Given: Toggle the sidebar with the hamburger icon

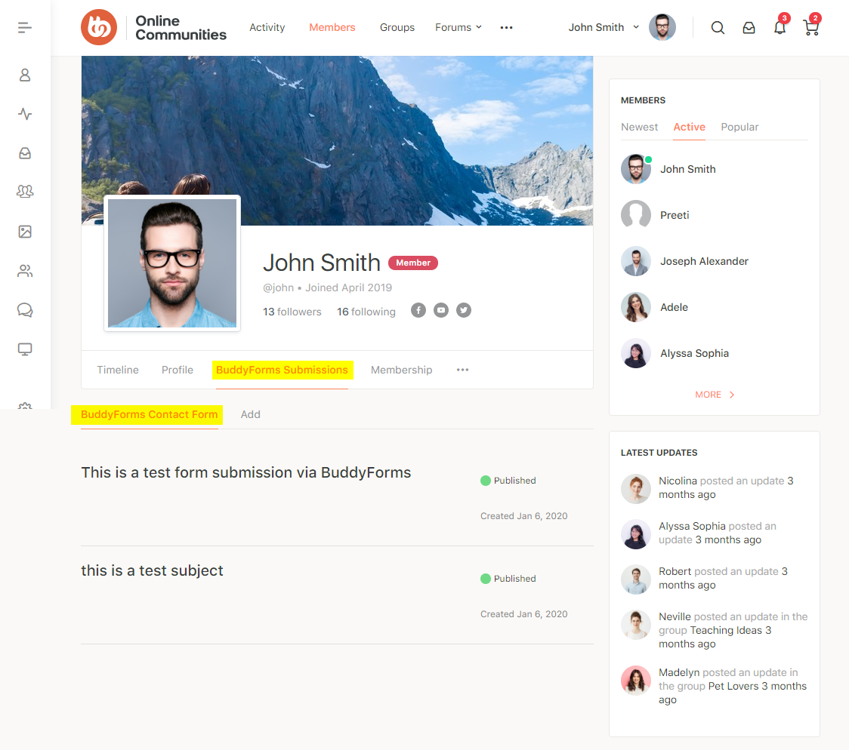Looking at the screenshot, I should [25, 27].
